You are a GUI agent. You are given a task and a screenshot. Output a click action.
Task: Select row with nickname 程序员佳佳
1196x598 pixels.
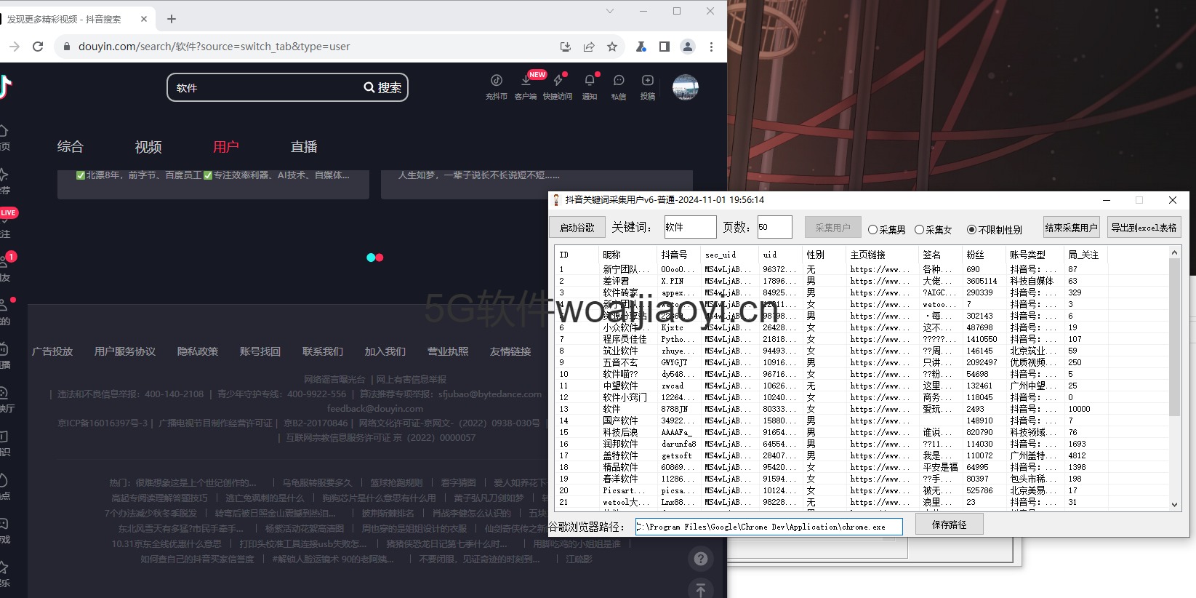[x=862, y=339]
